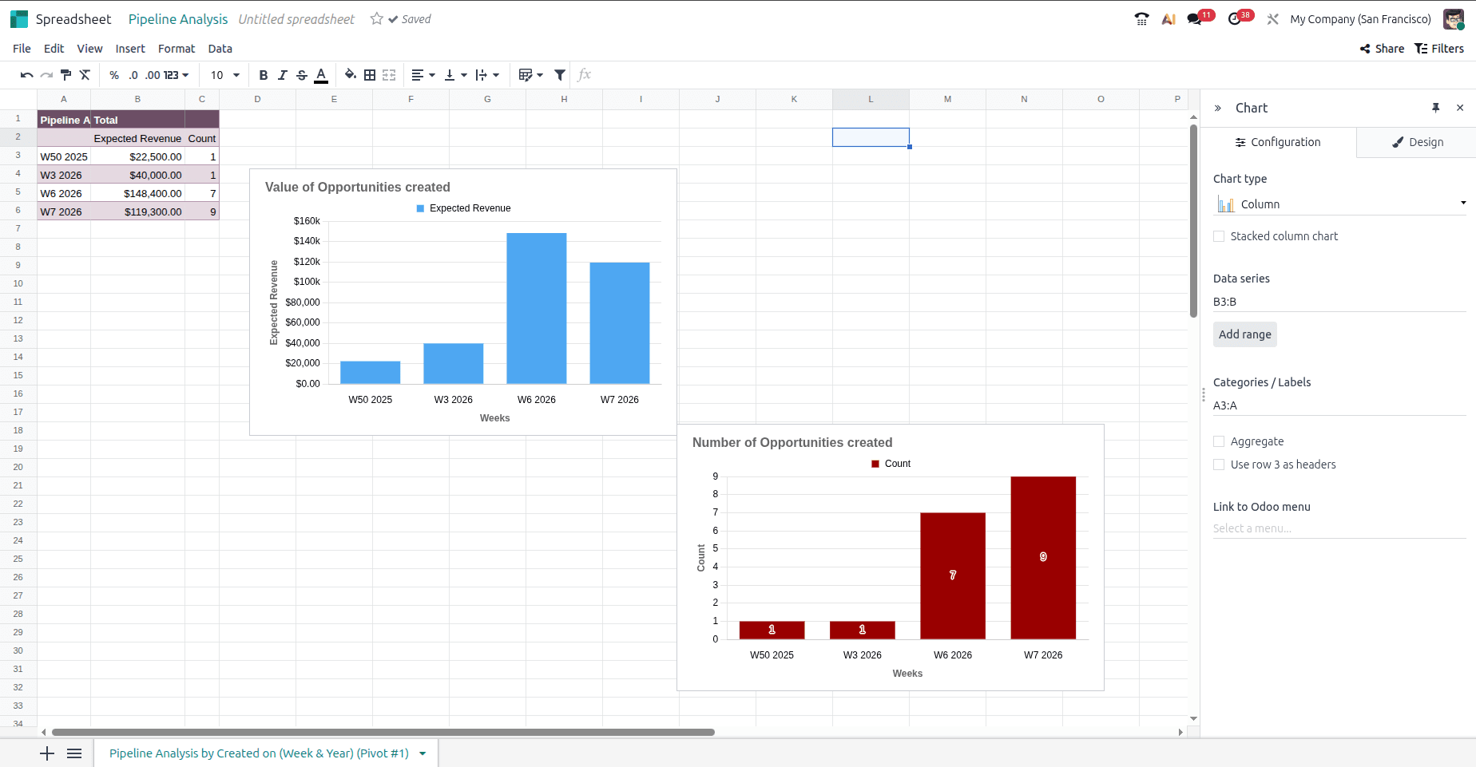This screenshot has width=1476, height=767.
Task: Open the Spreadsheet app home icon
Action: 19,19
